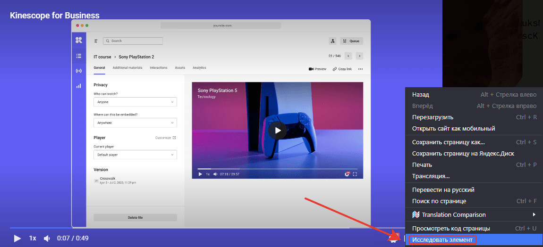The image size is (543, 247).
Task: Open settings gear in PlayStation player
Action: coord(347,174)
